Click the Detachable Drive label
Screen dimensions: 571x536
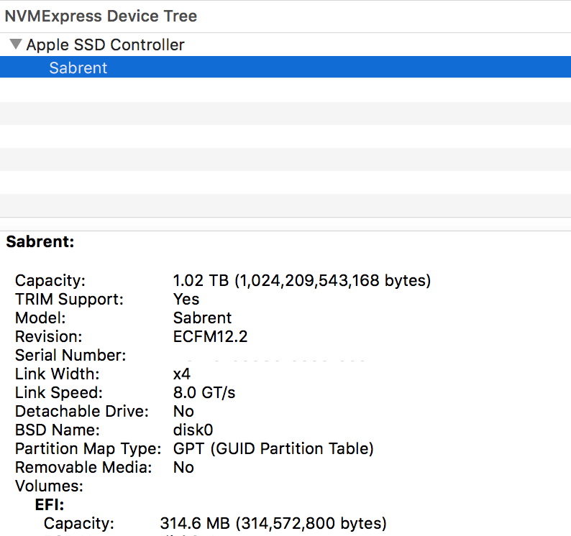click(82, 412)
